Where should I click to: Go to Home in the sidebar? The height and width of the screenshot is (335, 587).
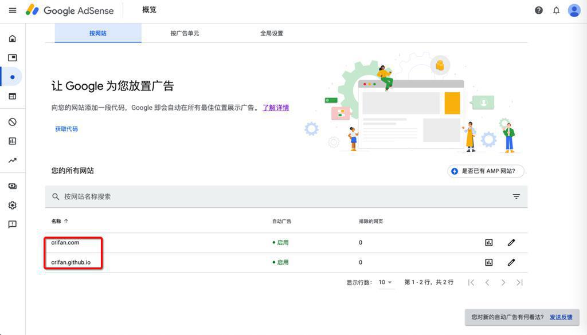click(13, 38)
